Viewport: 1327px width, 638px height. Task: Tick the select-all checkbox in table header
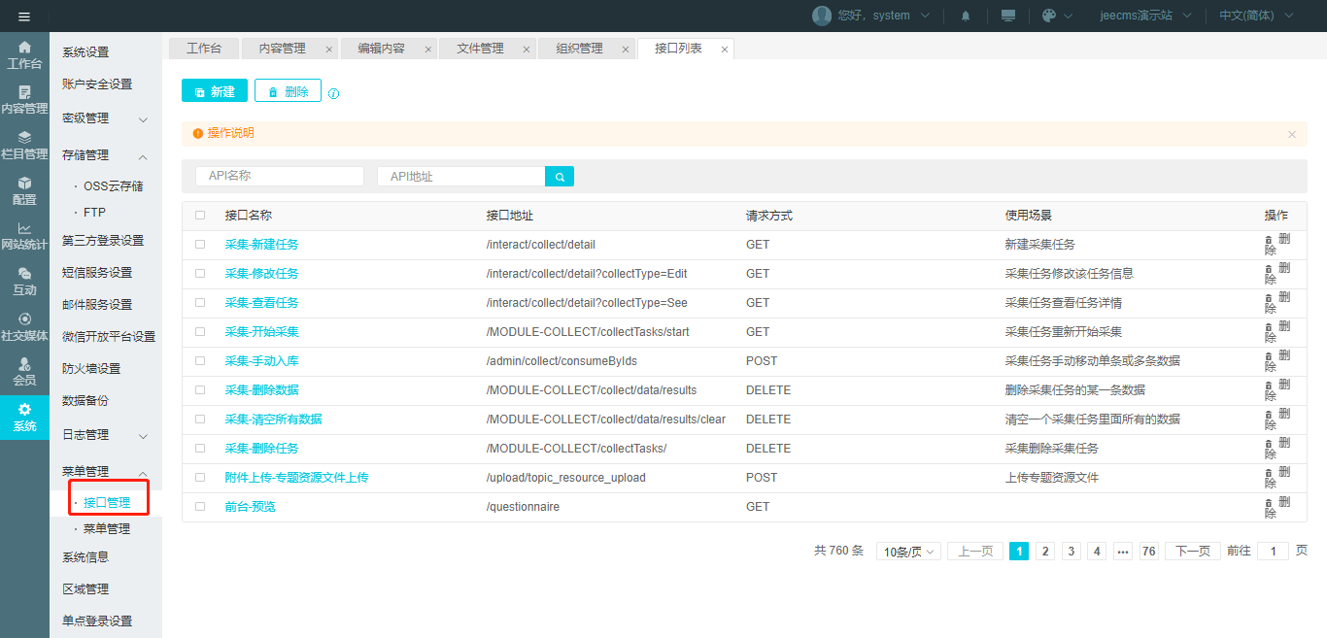[200, 216]
